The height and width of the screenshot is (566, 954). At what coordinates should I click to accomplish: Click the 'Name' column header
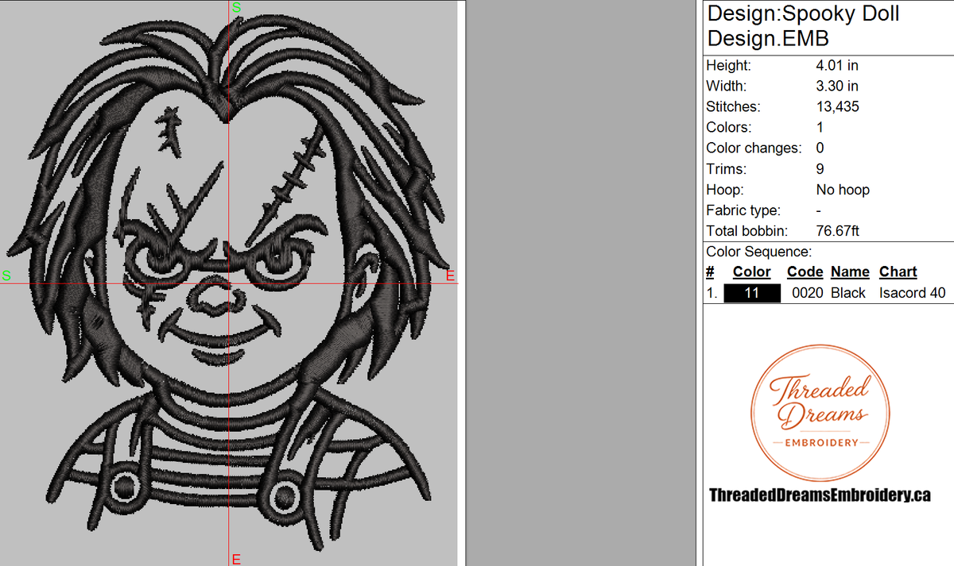pyautogui.click(x=850, y=271)
